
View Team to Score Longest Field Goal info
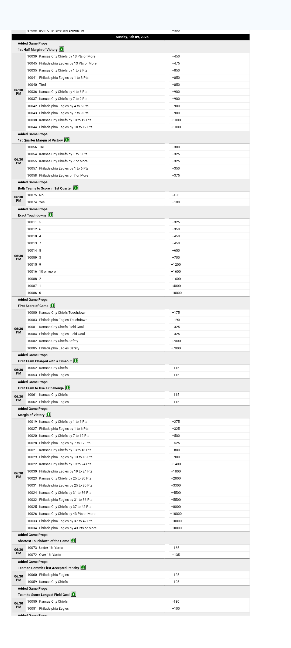point(74,594)
